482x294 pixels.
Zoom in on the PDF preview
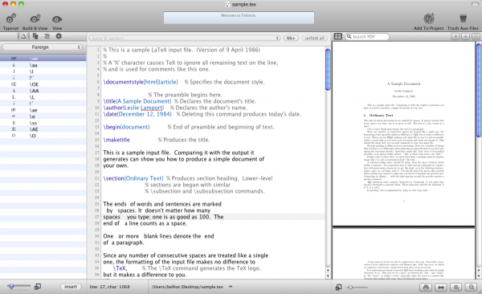point(456,288)
